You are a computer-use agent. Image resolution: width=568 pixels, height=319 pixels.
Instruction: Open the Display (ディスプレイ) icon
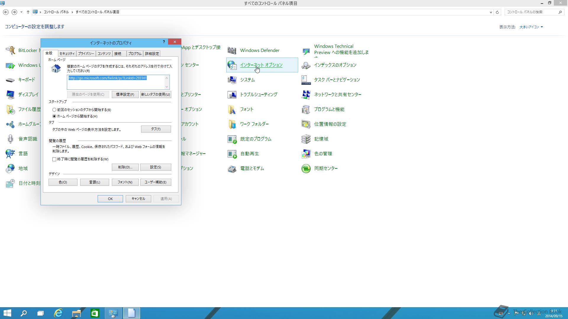point(10,95)
